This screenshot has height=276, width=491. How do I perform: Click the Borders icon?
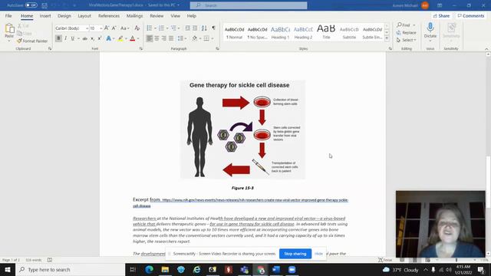tap(206, 38)
